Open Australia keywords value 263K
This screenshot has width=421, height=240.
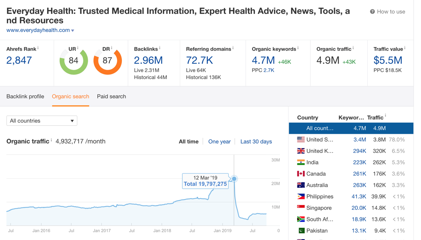tap(360, 185)
